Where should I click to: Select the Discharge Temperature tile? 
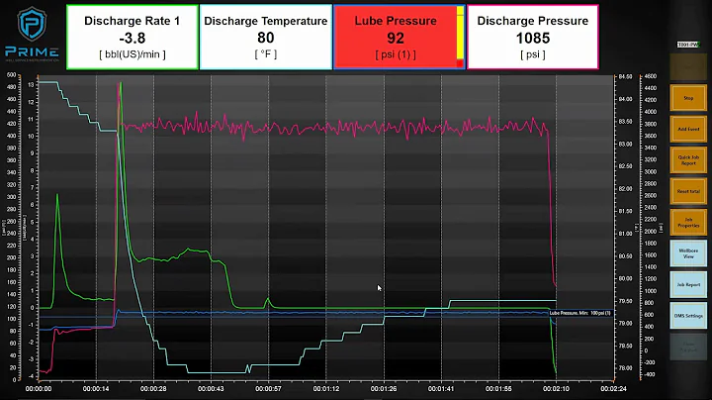(266, 38)
